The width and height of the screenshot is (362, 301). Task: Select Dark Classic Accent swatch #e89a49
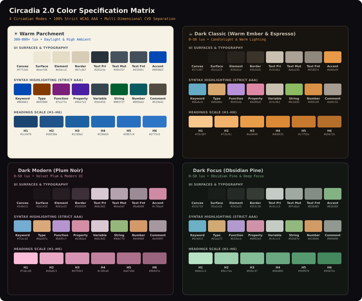333,57
